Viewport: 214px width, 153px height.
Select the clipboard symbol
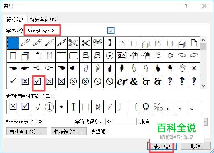(x=37, y=56)
